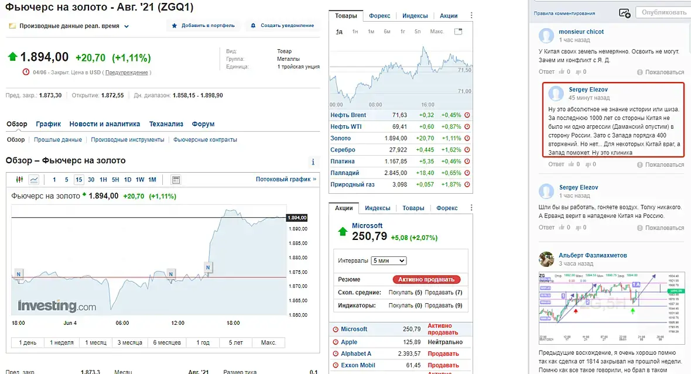Like Sergey Elezov's 45-minute-old comment
691x374 pixels.
pyautogui.click(x=571, y=164)
